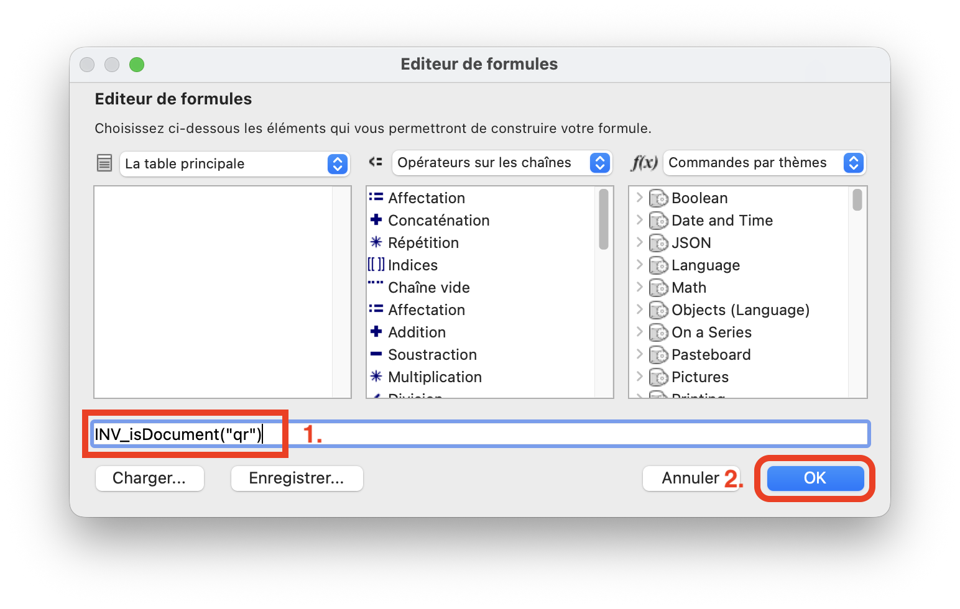This screenshot has height=609, width=960.
Task: Click the Indices brackets icon
Action: click(376, 265)
